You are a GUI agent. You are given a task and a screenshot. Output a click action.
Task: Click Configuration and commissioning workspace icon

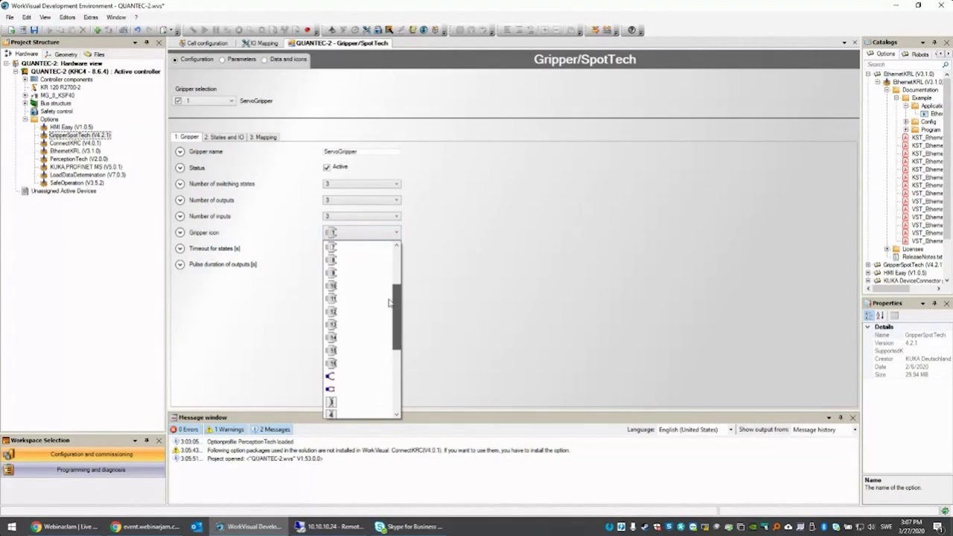[9, 454]
